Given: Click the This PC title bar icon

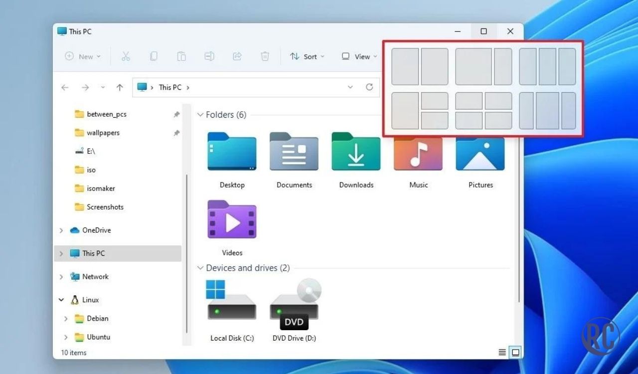Looking at the screenshot, I should [62, 31].
